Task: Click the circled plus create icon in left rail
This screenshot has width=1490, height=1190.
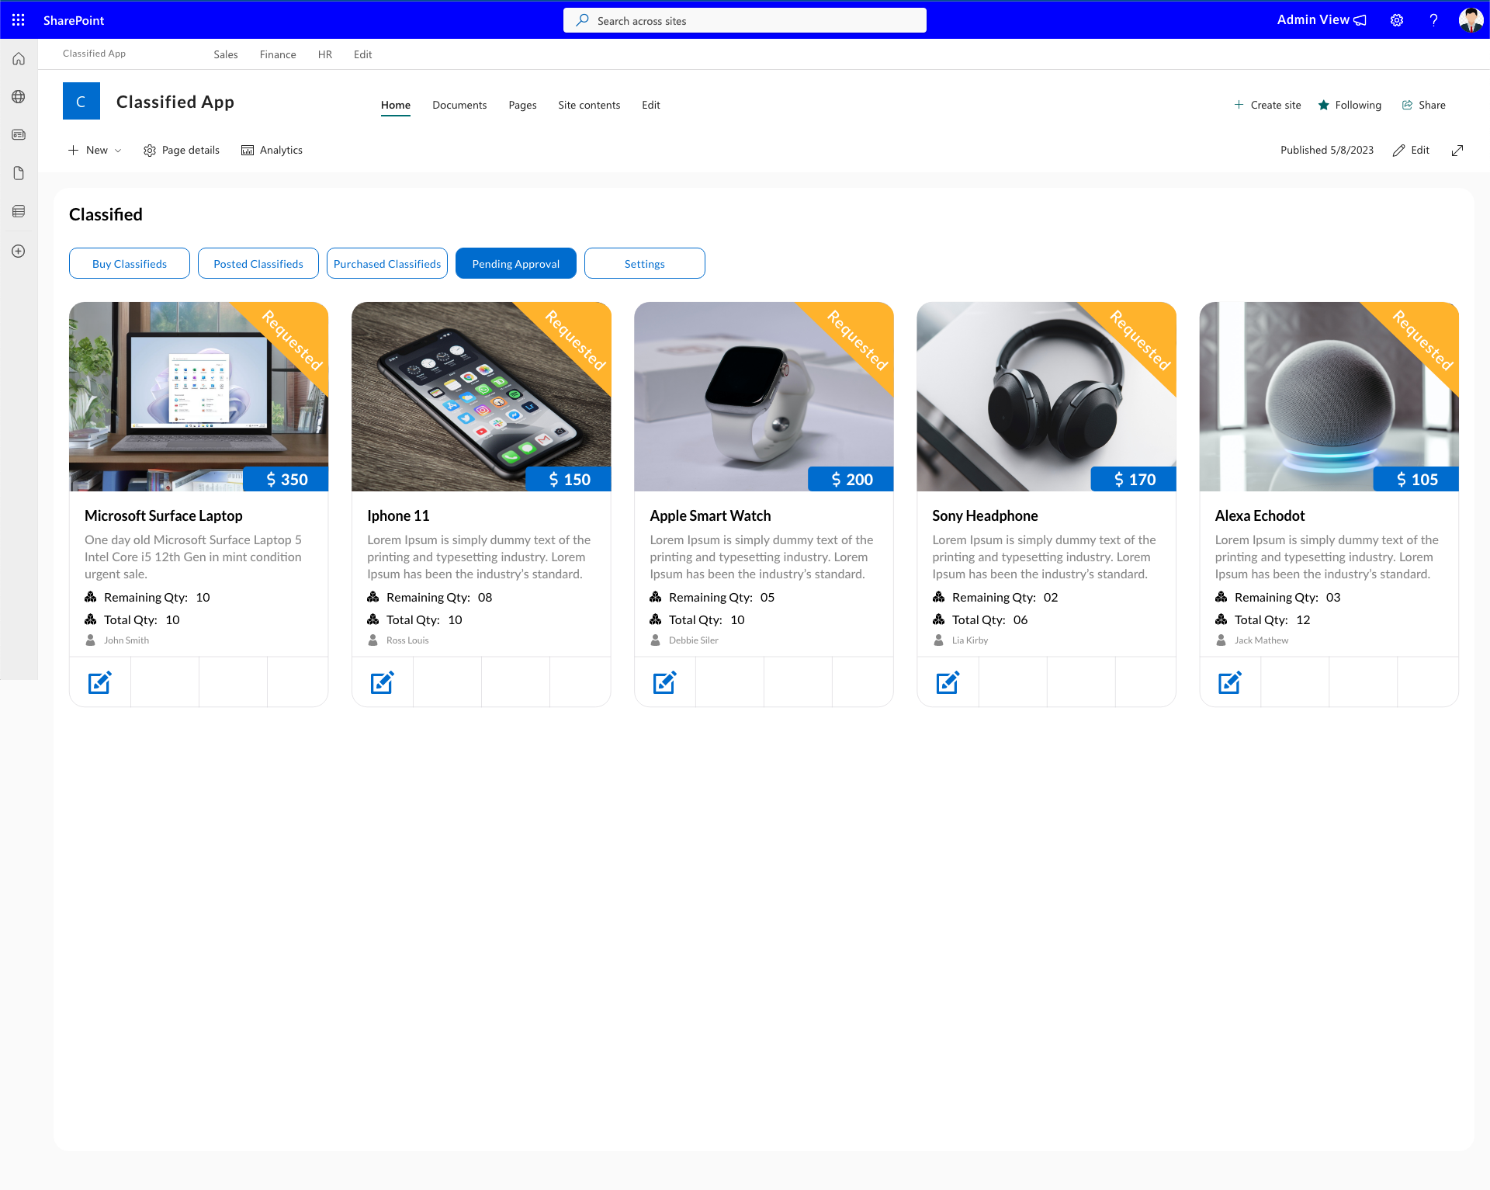Action: point(19,252)
